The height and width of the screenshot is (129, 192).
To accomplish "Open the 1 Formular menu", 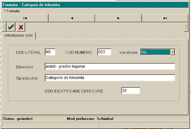I will point(12,11).
